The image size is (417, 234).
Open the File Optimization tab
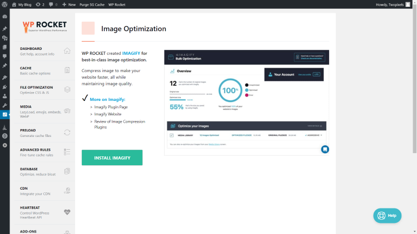tap(44, 90)
